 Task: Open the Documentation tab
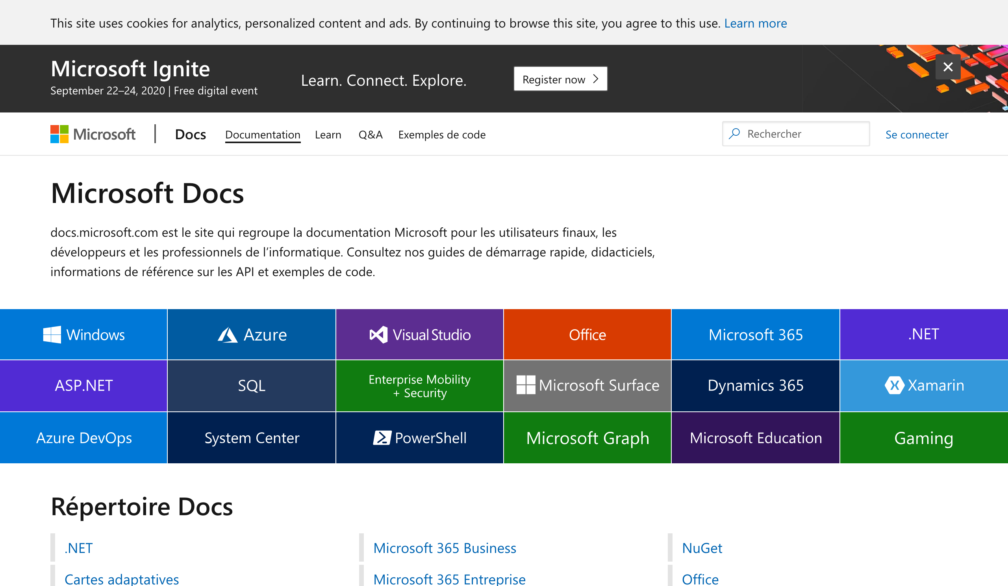263,135
